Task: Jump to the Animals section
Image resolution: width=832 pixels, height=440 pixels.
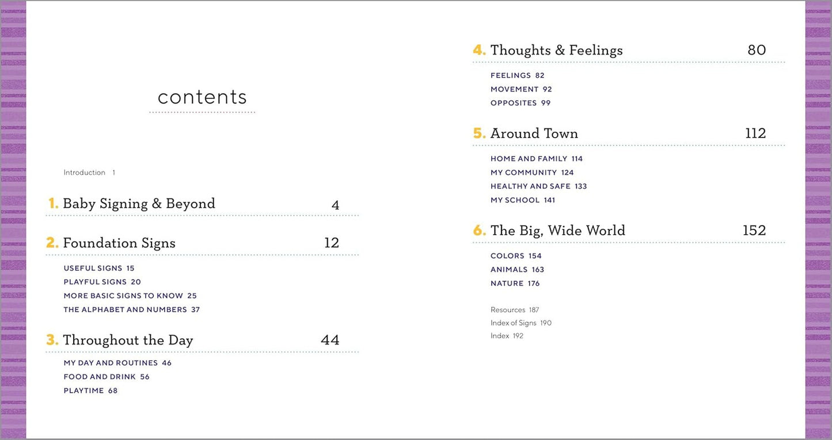Action: 509,270
